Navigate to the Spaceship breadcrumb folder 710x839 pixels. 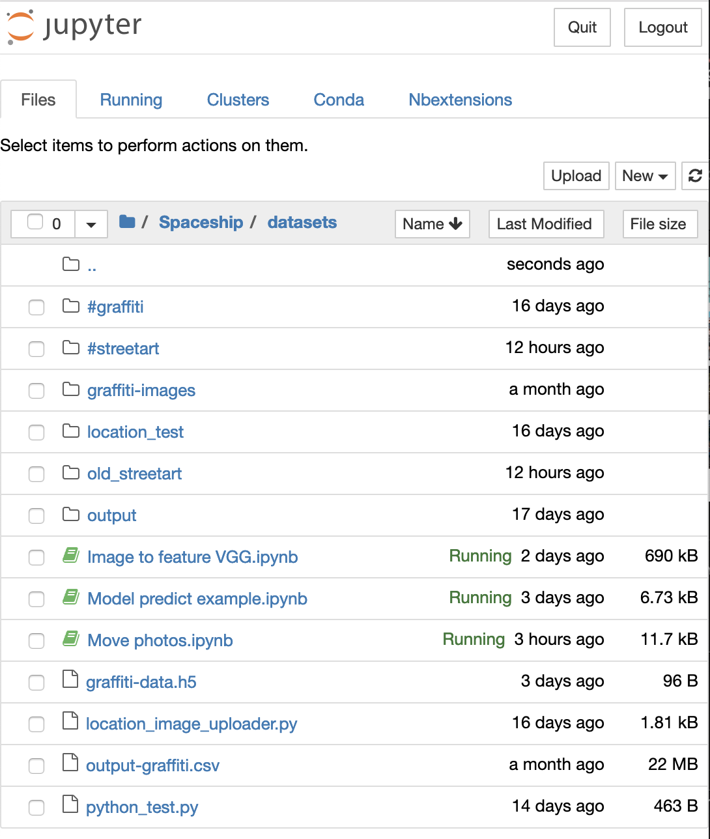[x=201, y=222]
